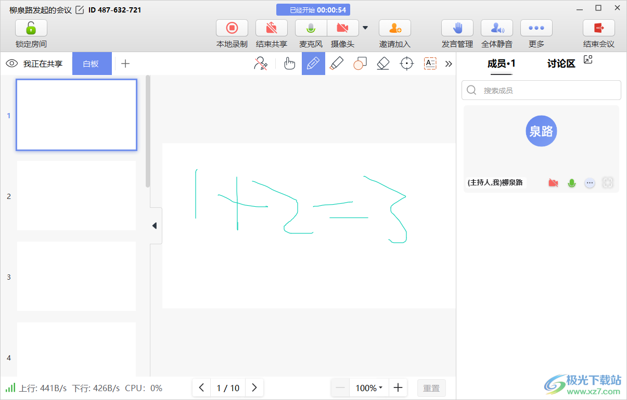This screenshot has width=627, height=400.
Task: Click the download rate 下行: 426B/s text
Action: pyautogui.click(x=96, y=388)
